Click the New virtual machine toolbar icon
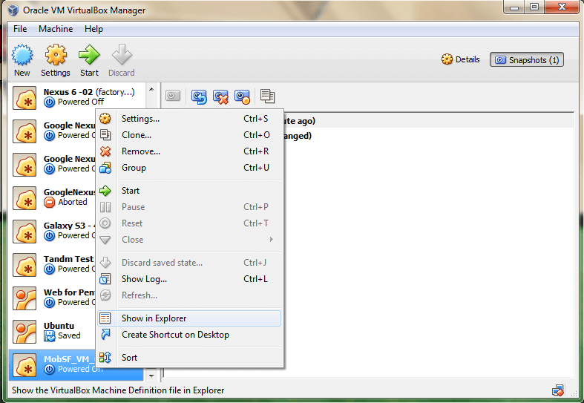Screen dimensions: 584x403 pyautogui.click(x=22, y=60)
